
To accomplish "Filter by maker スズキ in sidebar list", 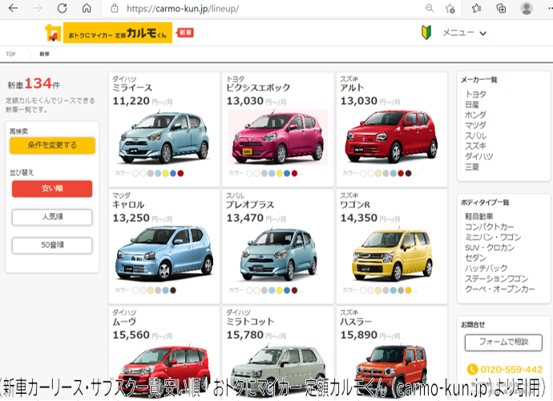I will (476, 146).
